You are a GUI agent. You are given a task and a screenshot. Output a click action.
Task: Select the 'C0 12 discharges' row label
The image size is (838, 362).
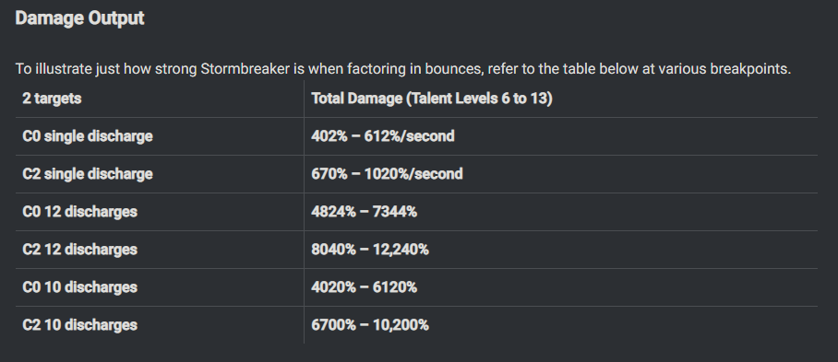[80, 212]
